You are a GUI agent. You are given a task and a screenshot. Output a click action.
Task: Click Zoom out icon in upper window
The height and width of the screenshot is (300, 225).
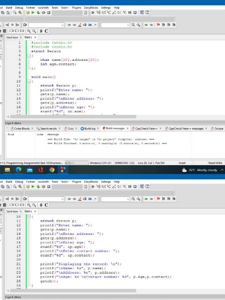point(34,31)
